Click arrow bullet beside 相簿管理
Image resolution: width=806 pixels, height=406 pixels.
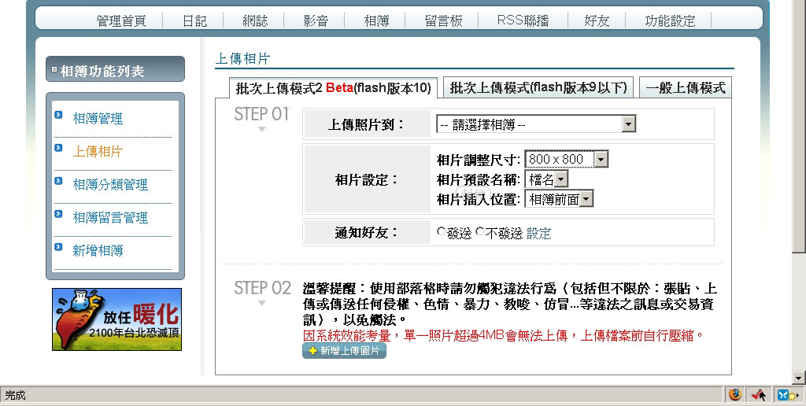(58, 115)
